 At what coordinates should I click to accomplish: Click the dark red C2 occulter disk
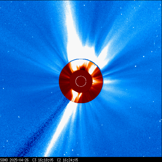81,81
